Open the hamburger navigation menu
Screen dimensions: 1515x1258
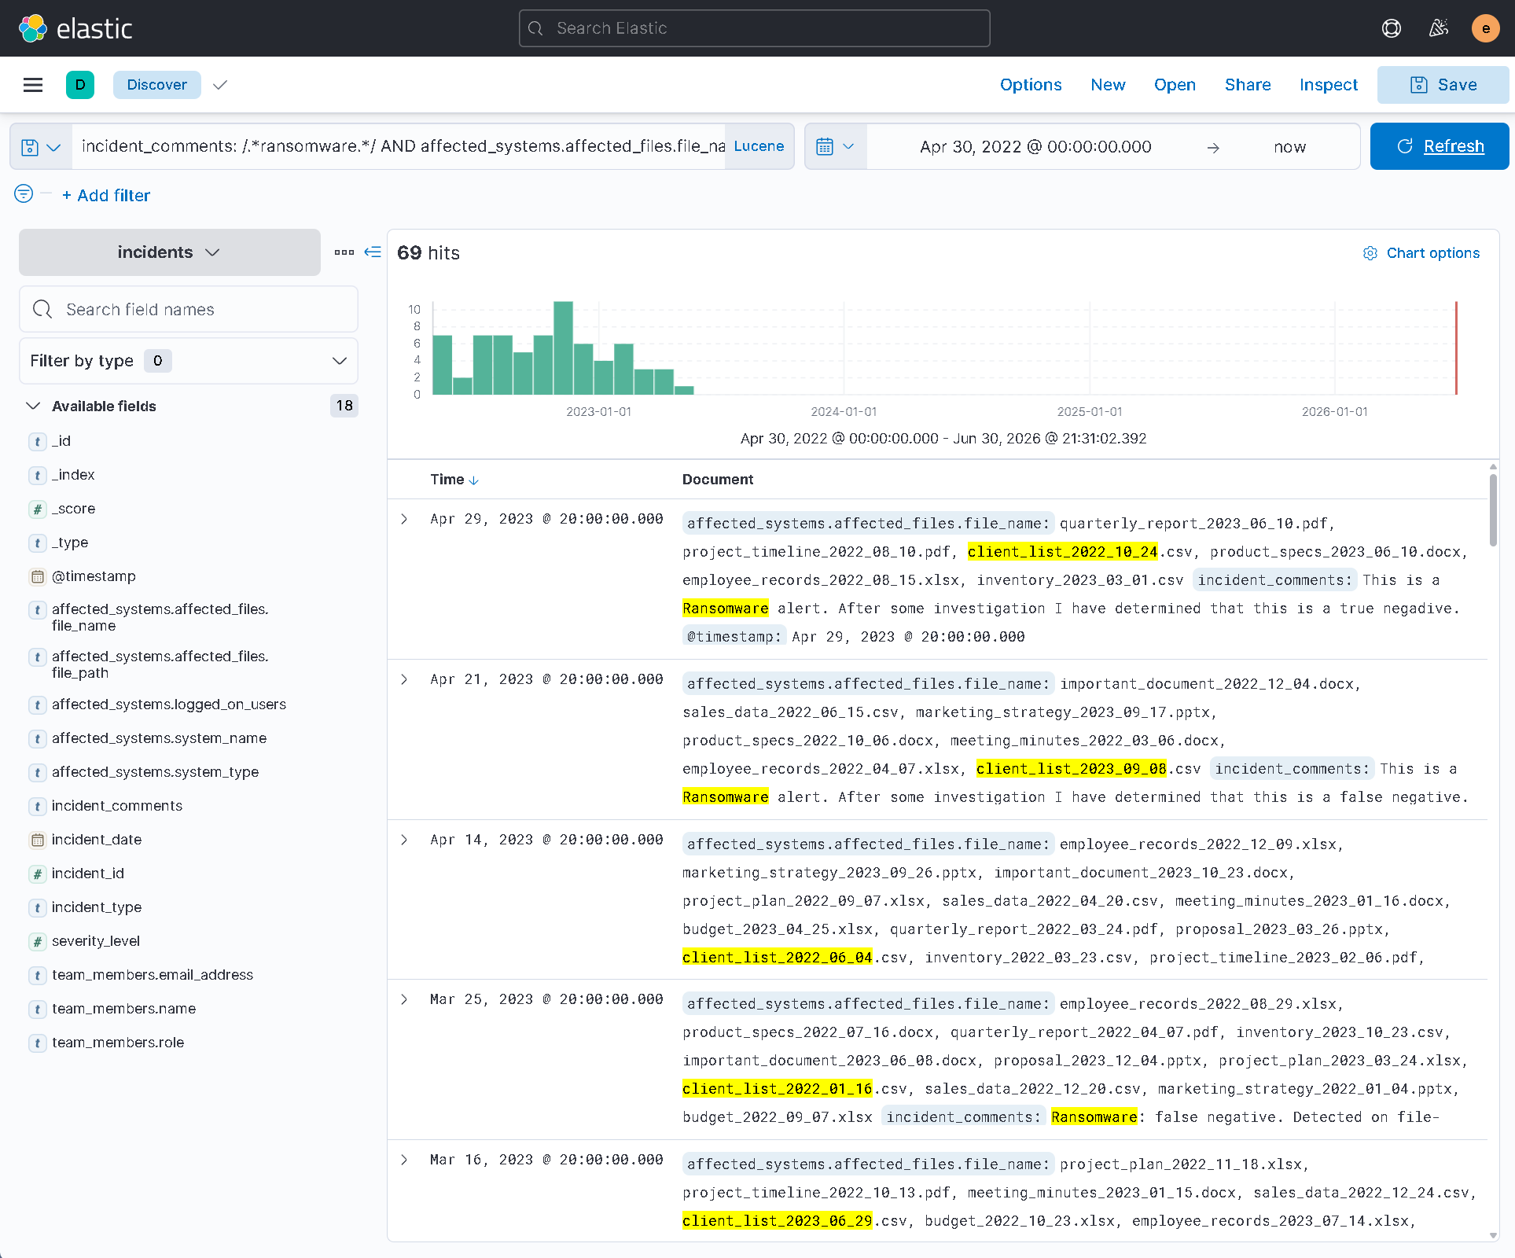(x=33, y=85)
